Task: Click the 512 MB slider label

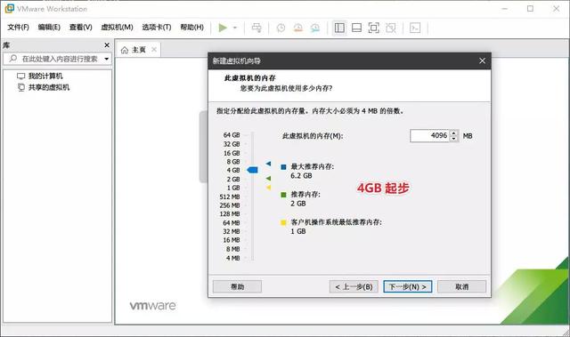Action: point(230,197)
